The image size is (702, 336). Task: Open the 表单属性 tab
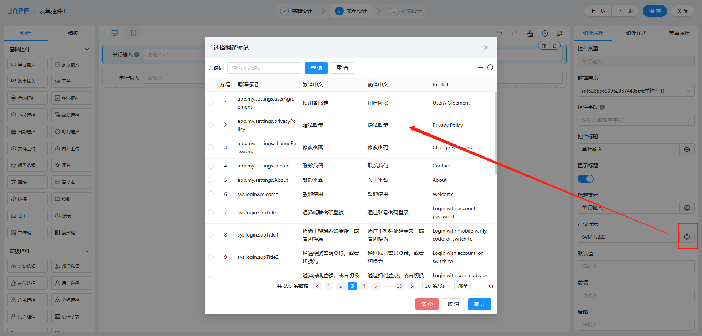point(679,33)
